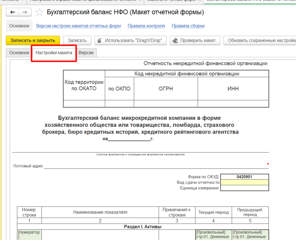Viewport: 296px width, 240px height.
Task: Click the yellow Вид сдачи отчетности field
Action: click(244, 182)
